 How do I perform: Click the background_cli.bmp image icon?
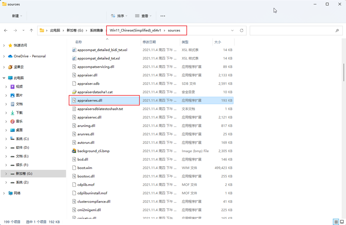(x=74, y=151)
